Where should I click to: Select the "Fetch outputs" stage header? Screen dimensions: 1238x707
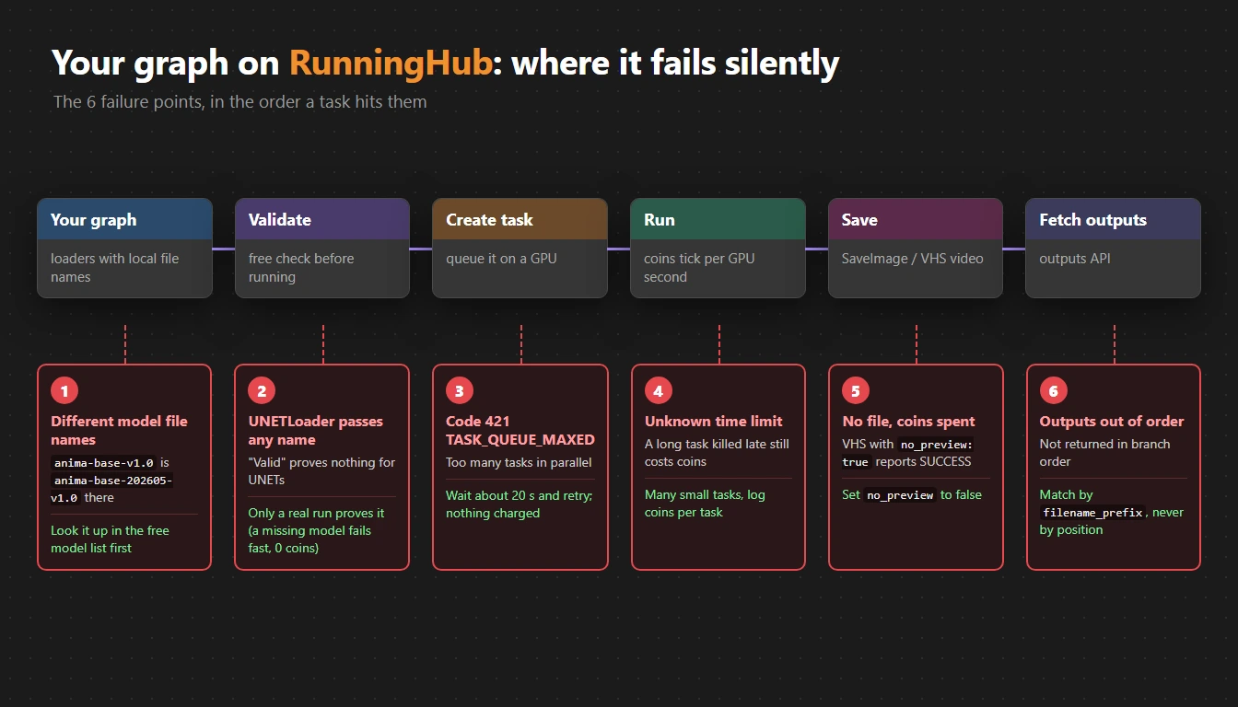click(1113, 220)
